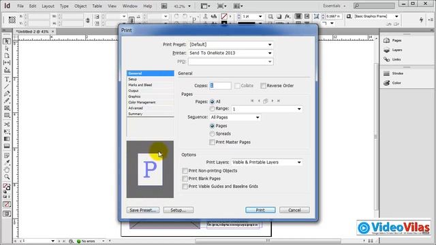Viewport: 436px width, 245px height.
Task: Select Marks and Bleed category
Action: point(151,85)
